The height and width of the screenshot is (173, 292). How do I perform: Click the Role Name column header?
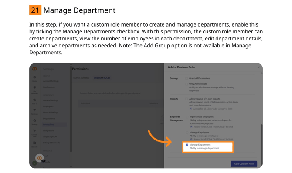point(85,103)
